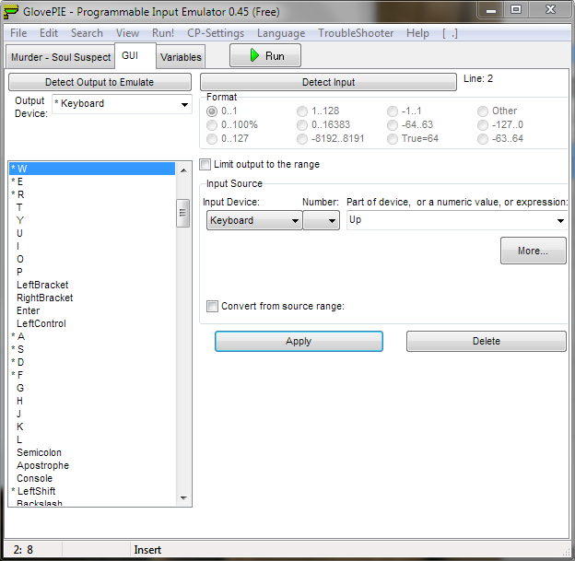Click the GlovePIE application icon in title bar

click(x=10, y=11)
